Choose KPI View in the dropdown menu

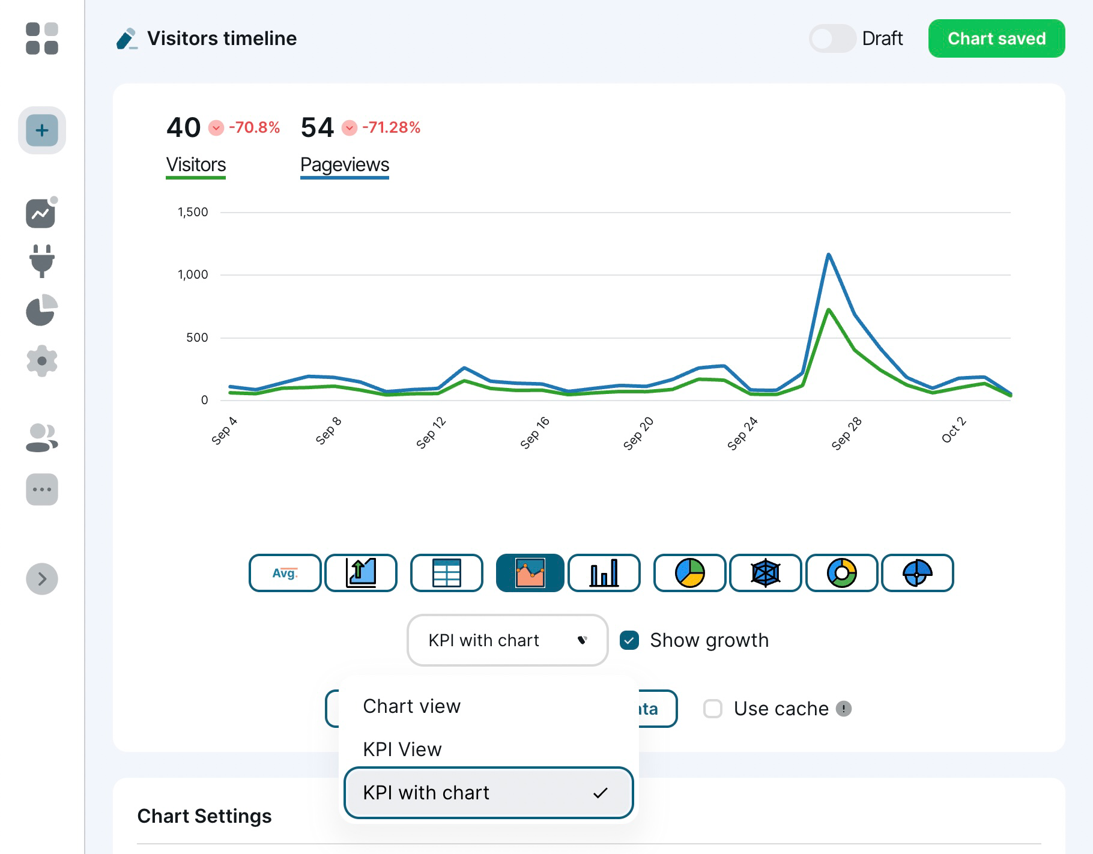(x=402, y=749)
